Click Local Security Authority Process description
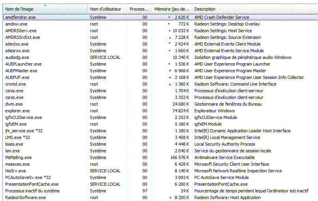Screen dimensions: 318x201 click(225, 144)
